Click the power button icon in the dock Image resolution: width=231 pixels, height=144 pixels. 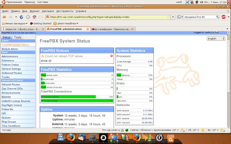[160, 138]
